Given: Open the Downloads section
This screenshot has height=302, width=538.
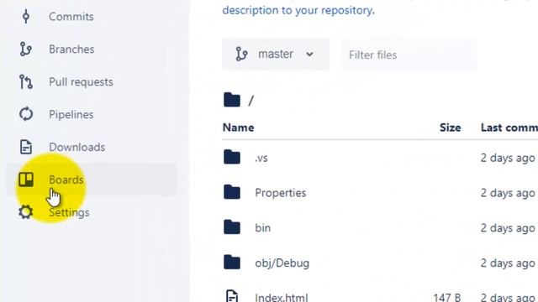Looking at the screenshot, I should [x=76, y=147].
